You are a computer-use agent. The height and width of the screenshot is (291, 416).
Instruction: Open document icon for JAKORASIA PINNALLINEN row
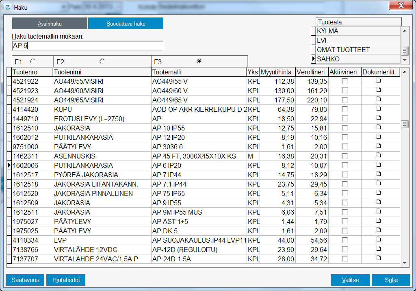click(x=379, y=193)
